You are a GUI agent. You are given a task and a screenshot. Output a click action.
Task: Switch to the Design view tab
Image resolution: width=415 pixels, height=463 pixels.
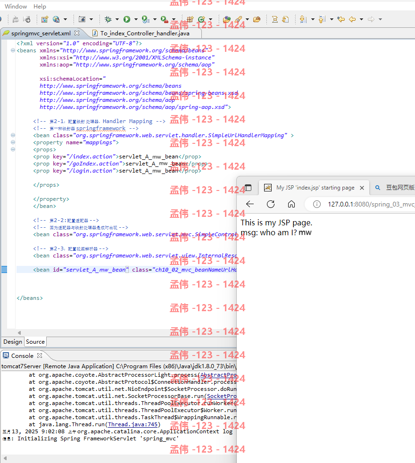tap(13, 342)
